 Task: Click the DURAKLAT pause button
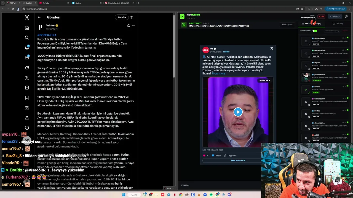(335, 16)
